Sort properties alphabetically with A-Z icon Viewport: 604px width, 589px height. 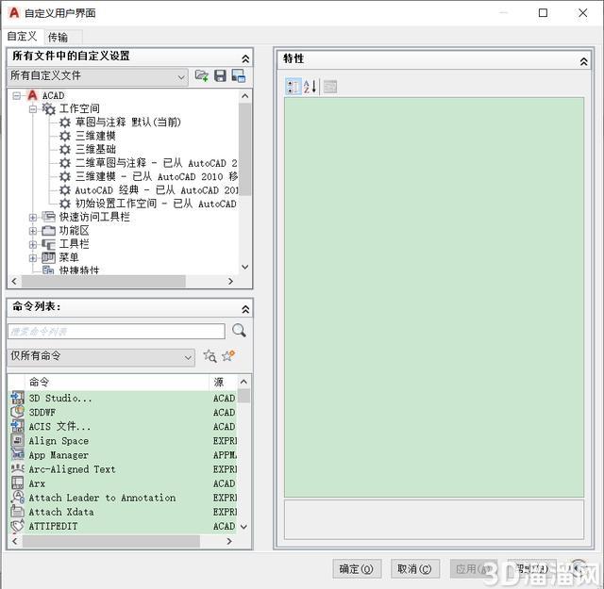(310, 87)
